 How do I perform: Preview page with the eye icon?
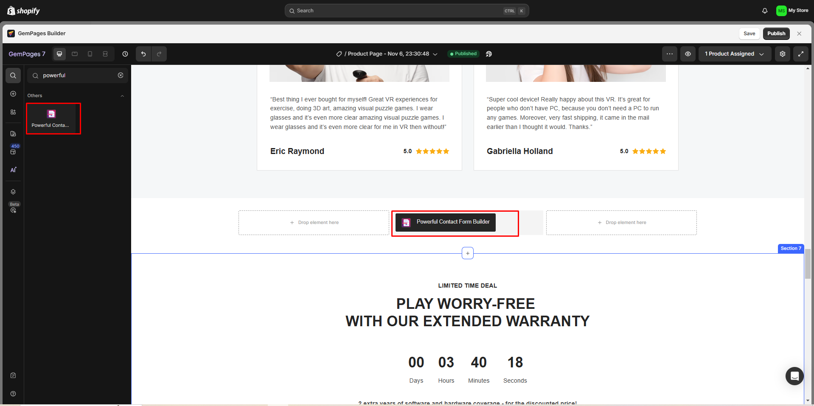[688, 54]
